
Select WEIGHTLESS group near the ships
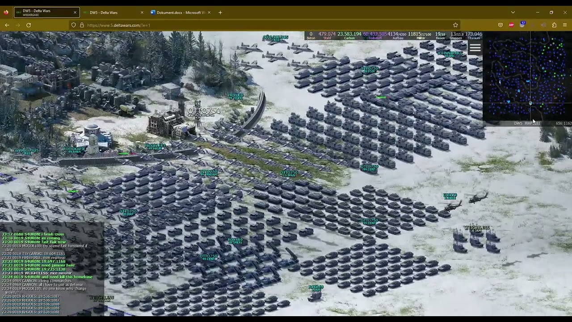click(x=477, y=229)
